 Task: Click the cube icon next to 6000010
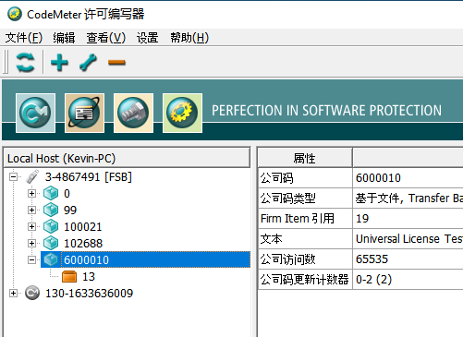click(x=51, y=259)
